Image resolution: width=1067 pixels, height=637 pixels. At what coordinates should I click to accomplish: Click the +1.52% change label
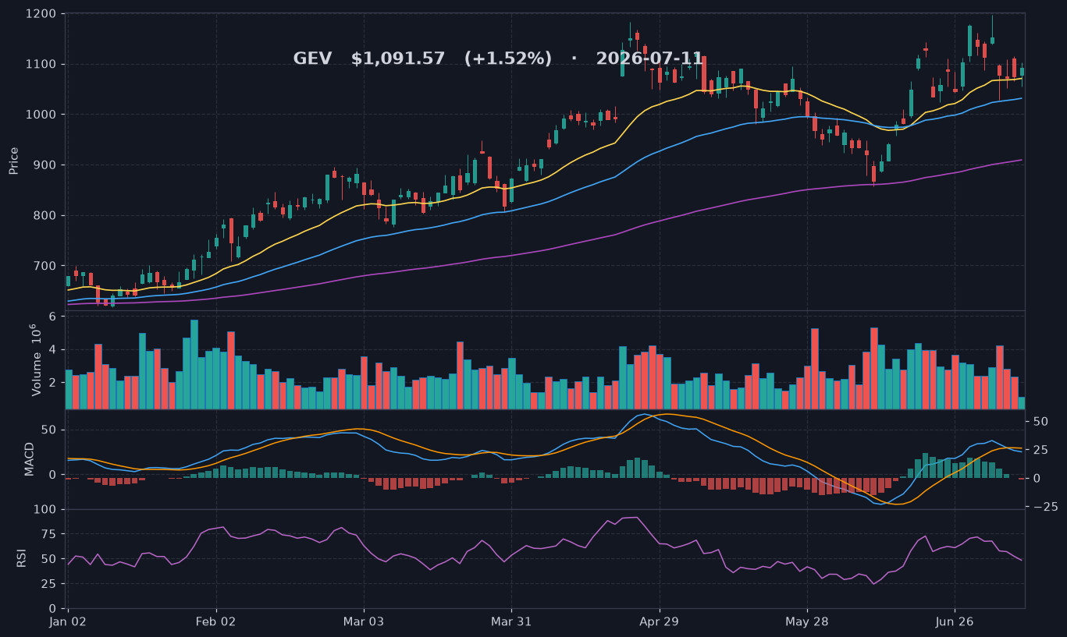(508, 59)
